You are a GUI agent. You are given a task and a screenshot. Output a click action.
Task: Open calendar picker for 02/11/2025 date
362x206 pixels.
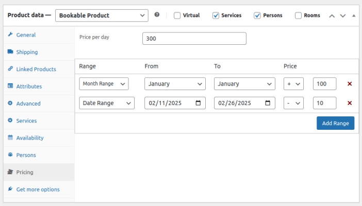(199, 103)
